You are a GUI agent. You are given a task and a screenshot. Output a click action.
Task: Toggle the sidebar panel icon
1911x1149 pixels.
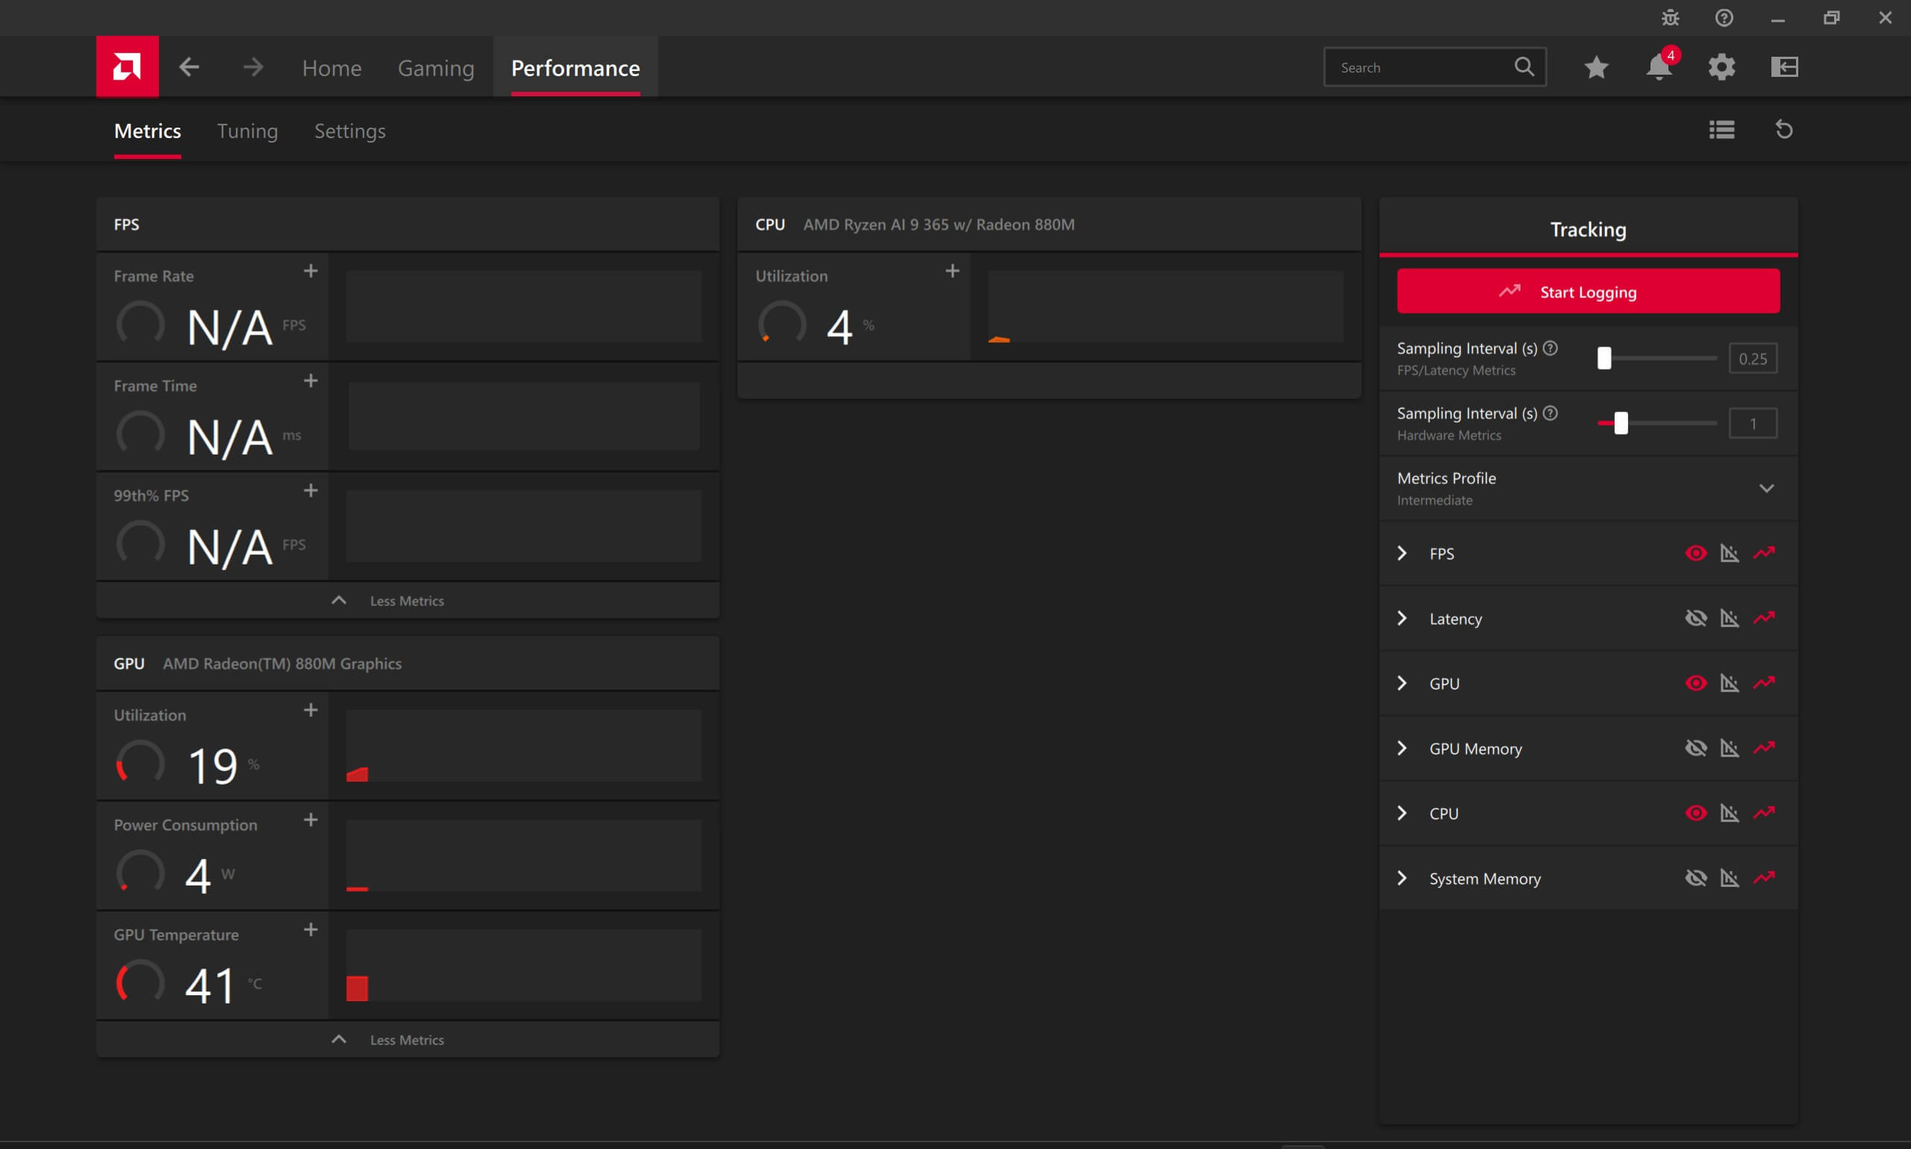click(x=1784, y=67)
